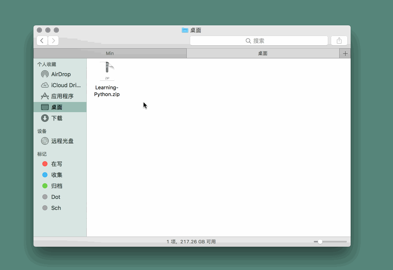Select 远程光盘 text in sidebar
Viewport: 393px width, 270px height.
pos(62,141)
